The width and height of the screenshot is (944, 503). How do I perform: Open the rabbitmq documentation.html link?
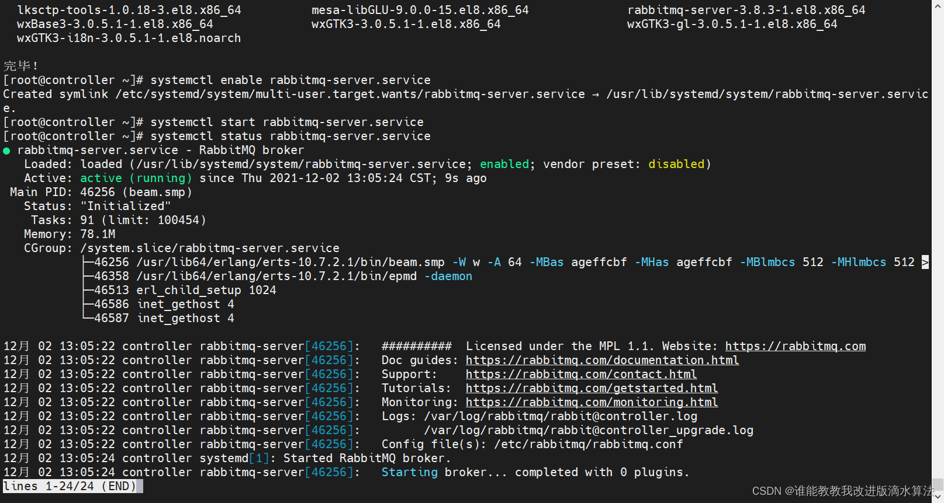[x=602, y=360]
